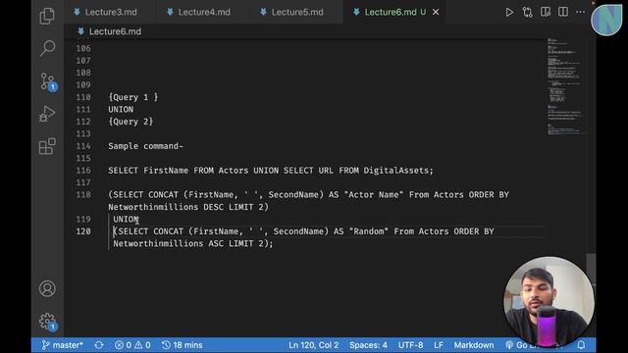Open Source Control view with one pending change
This screenshot has width=628, height=353.
pos(48,81)
